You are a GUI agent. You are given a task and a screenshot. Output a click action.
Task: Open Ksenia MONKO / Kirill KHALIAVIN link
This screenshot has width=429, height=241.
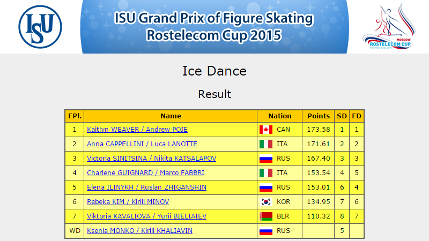[x=139, y=231]
